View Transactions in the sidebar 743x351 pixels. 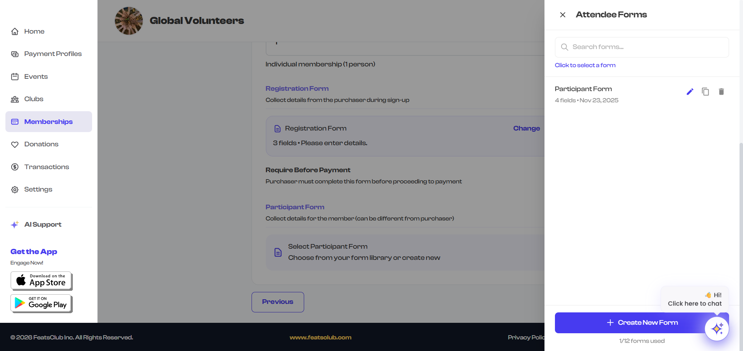(49, 167)
